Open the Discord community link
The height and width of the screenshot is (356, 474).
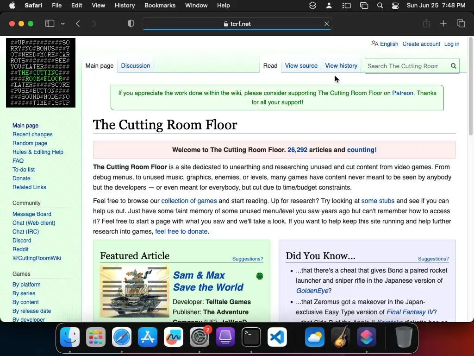(x=22, y=240)
